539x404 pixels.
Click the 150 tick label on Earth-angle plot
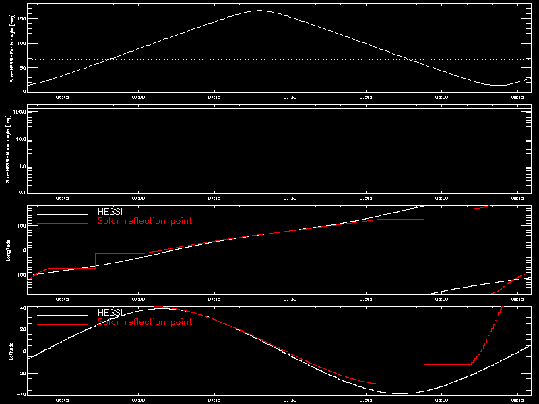click(22, 19)
